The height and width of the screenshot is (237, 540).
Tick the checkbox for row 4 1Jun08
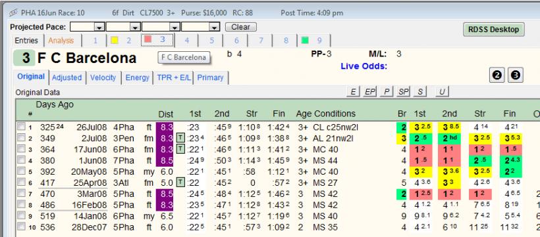click(x=21, y=160)
